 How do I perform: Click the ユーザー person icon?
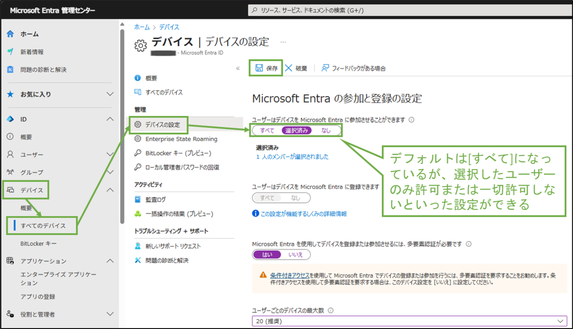10,155
